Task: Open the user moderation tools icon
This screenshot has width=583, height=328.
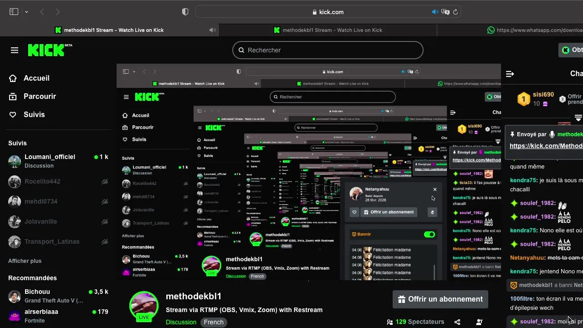Action: point(479,322)
